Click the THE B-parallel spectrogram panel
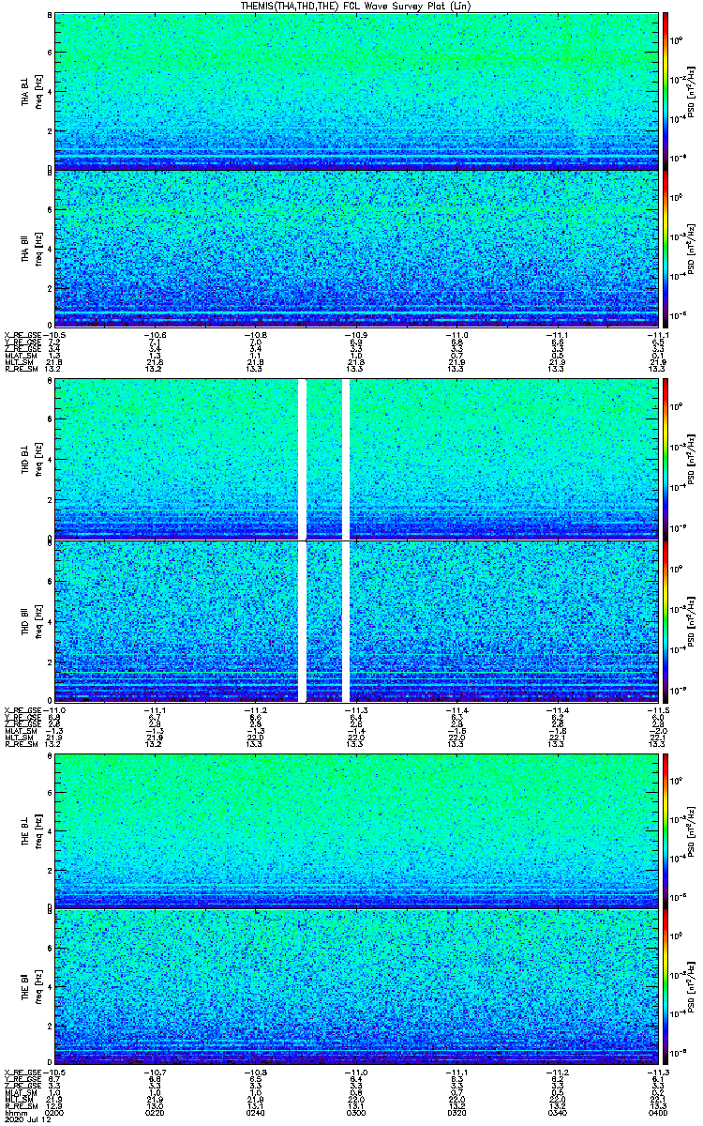 click(x=356, y=989)
